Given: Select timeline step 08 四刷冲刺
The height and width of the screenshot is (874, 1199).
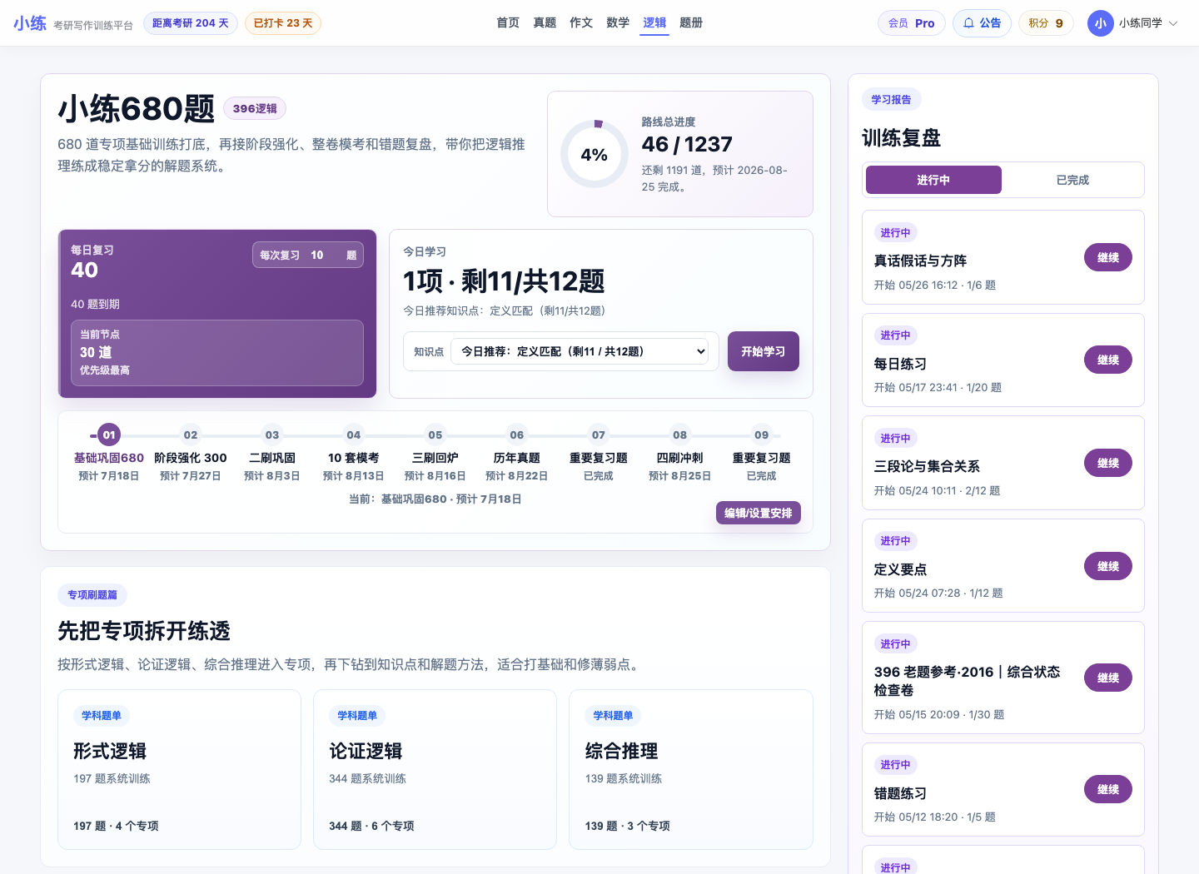Looking at the screenshot, I should [x=680, y=454].
